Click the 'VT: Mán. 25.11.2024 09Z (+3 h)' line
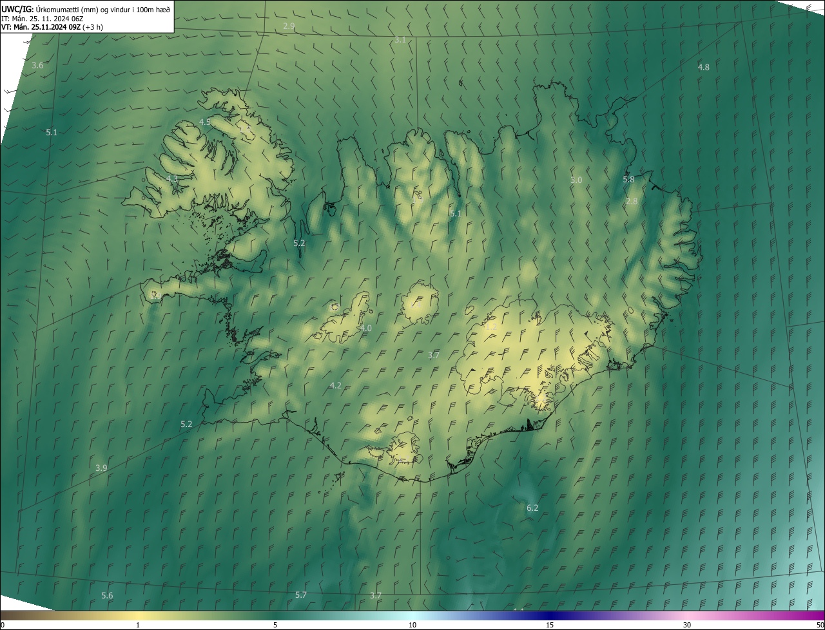 53,27
